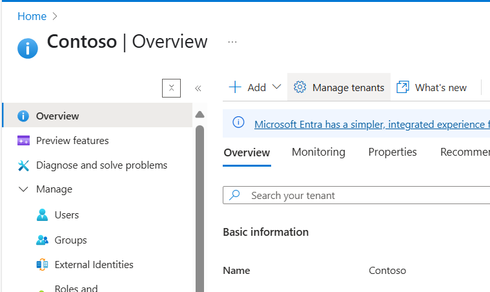The width and height of the screenshot is (490, 292).
Task: Click the External Identities icon
Action: pyautogui.click(x=42, y=265)
